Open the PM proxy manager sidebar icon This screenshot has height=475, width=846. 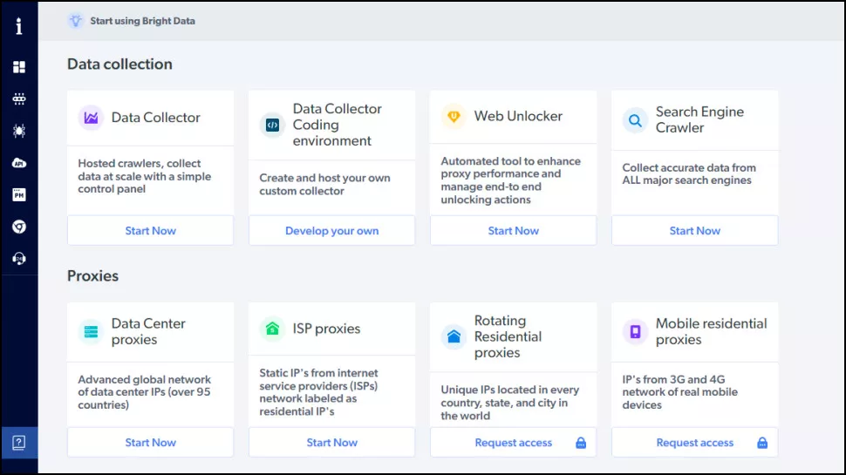pos(19,195)
